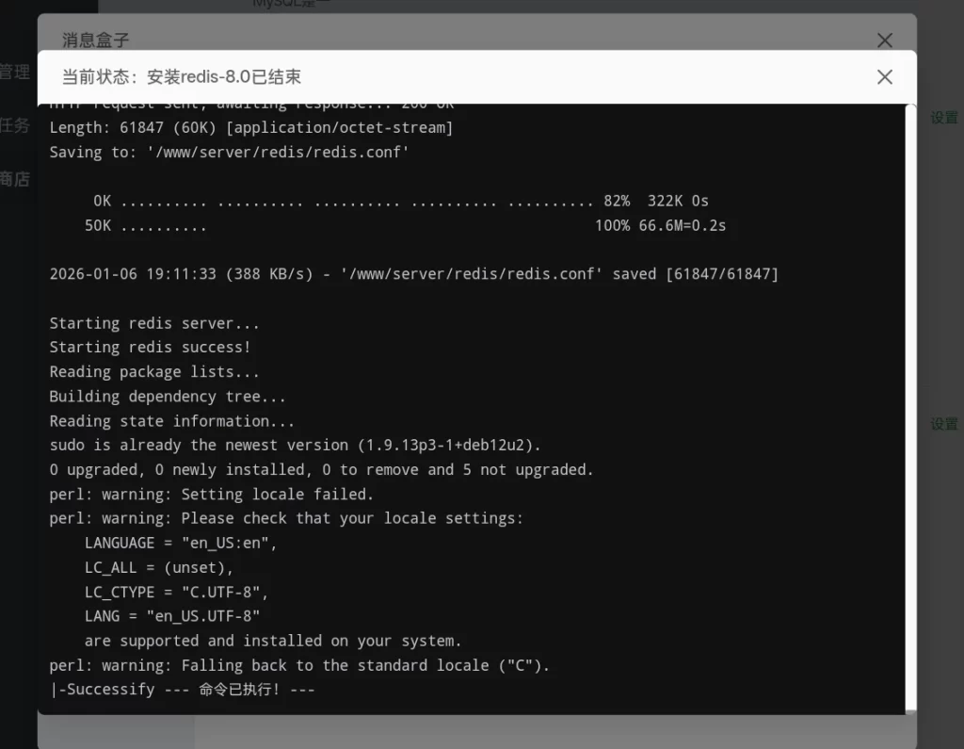Click the terminal log vertical scrollbar
Viewport: 964px width, 749px height.
tap(910, 405)
